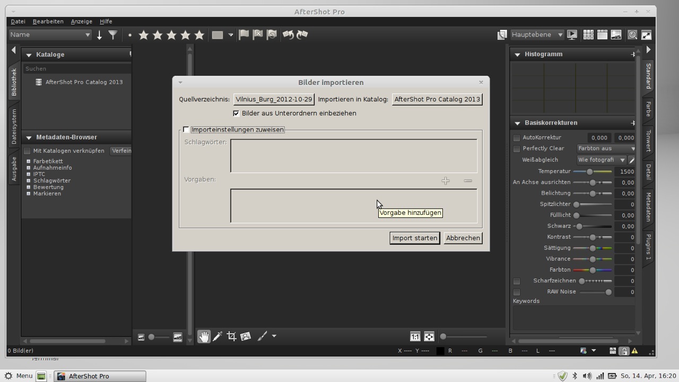Open Weißabgleich Wie fotografiert dropdown

[x=602, y=160]
